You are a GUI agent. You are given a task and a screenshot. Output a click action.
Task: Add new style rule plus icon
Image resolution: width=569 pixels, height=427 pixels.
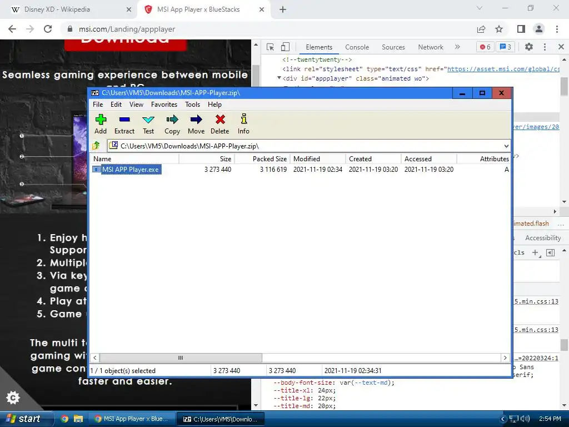(x=536, y=253)
